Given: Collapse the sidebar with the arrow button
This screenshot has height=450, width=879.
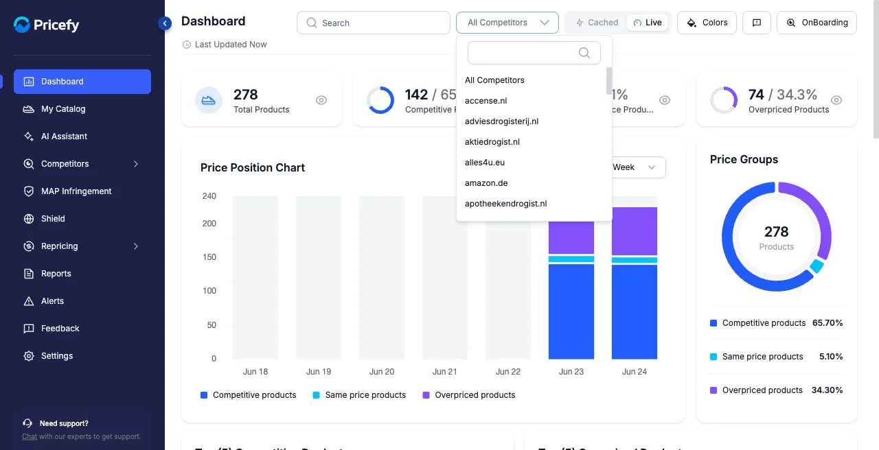Looking at the screenshot, I should (165, 23).
